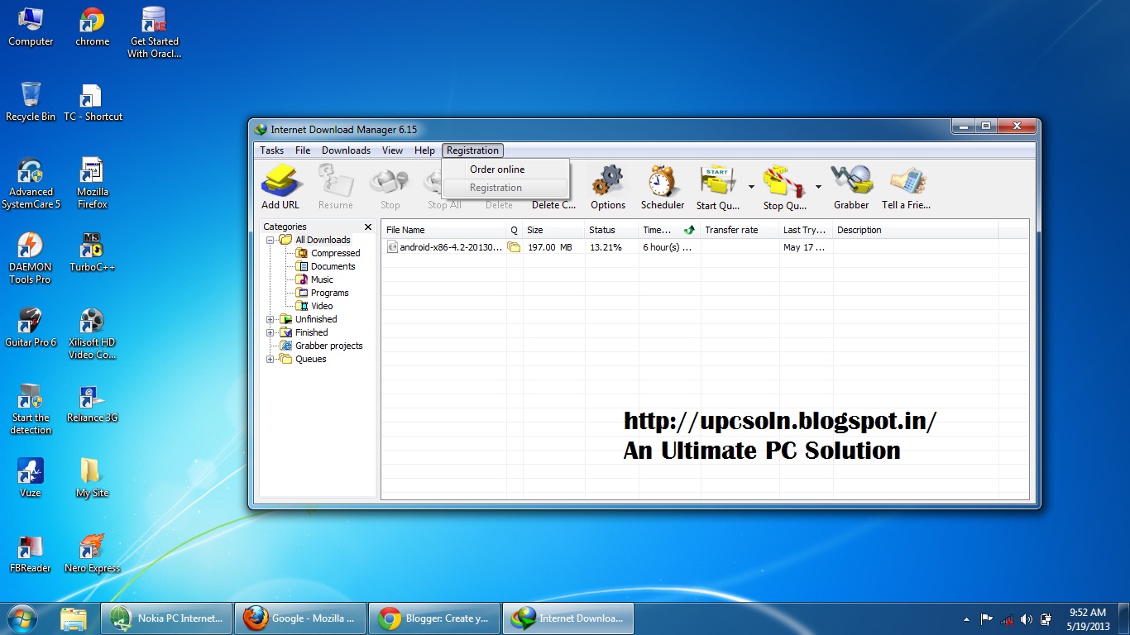Collapse the All Downloads tree node
This screenshot has height=635, width=1130.
point(271,240)
